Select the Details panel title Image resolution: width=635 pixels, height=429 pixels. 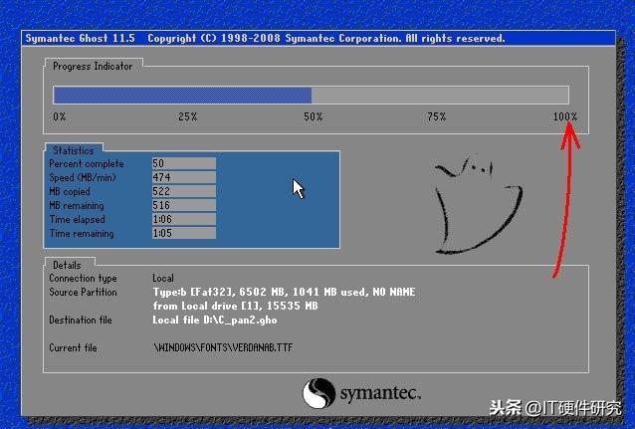click(67, 265)
